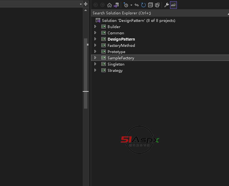Select the Builder project name
Image resolution: width=229 pixels, height=186 pixels.
114,27
